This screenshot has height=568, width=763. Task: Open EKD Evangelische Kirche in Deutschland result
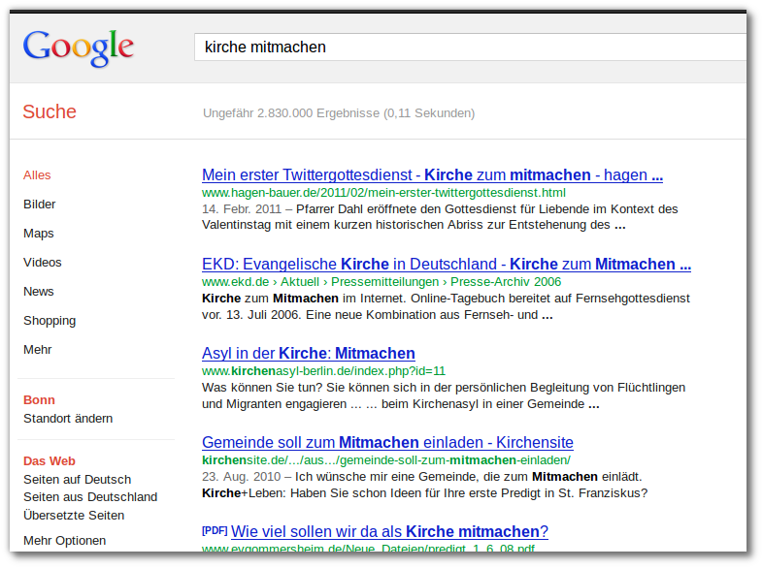[x=447, y=264]
